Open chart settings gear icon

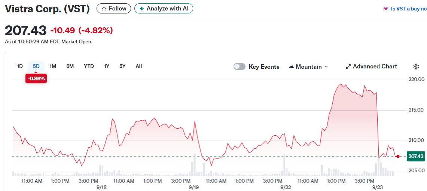tap(416, 67)
